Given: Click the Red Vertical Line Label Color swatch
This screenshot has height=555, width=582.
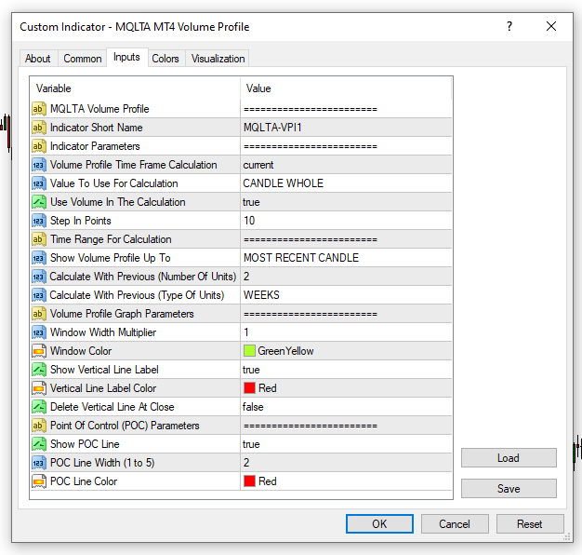Looking at the screenshot, I should (249, 388).
